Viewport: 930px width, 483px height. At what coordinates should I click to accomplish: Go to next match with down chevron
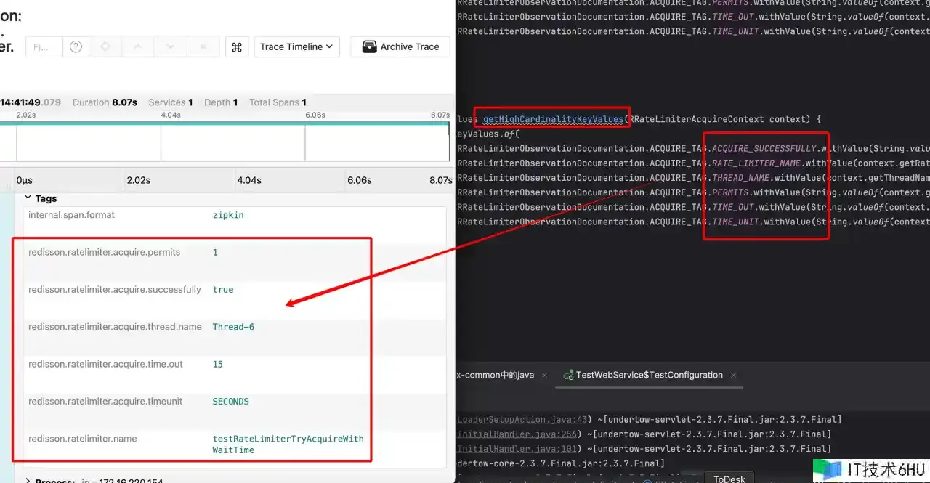(x=170, y=46)
